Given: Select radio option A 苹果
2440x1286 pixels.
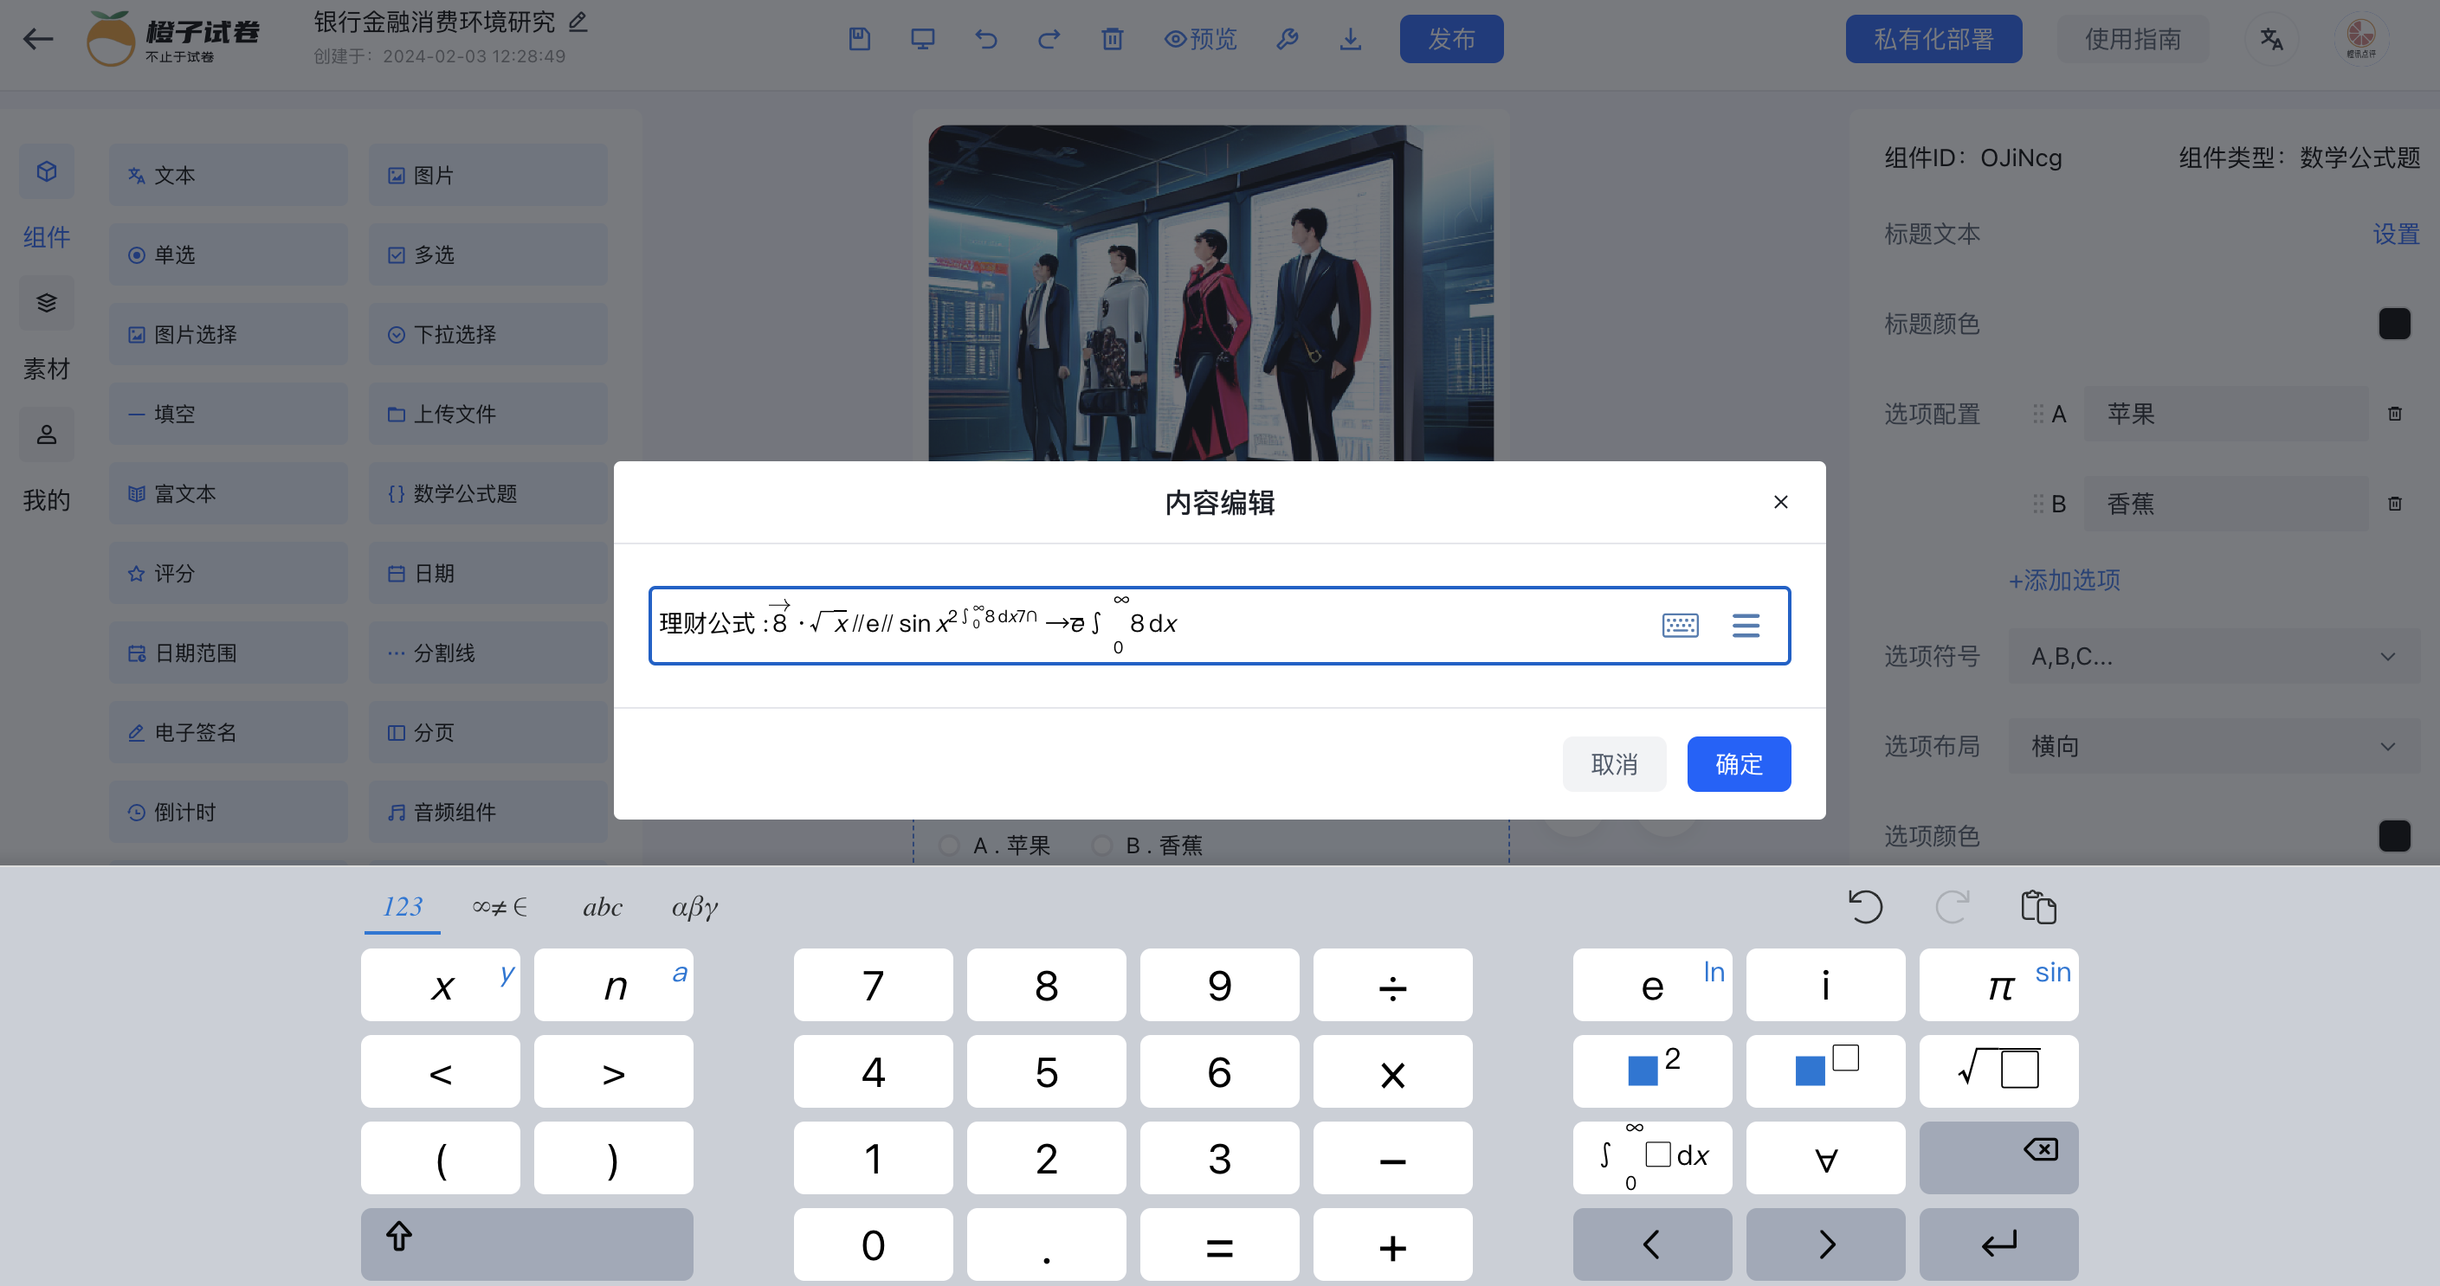Looking at the screenshot, I should coord(948,845).
